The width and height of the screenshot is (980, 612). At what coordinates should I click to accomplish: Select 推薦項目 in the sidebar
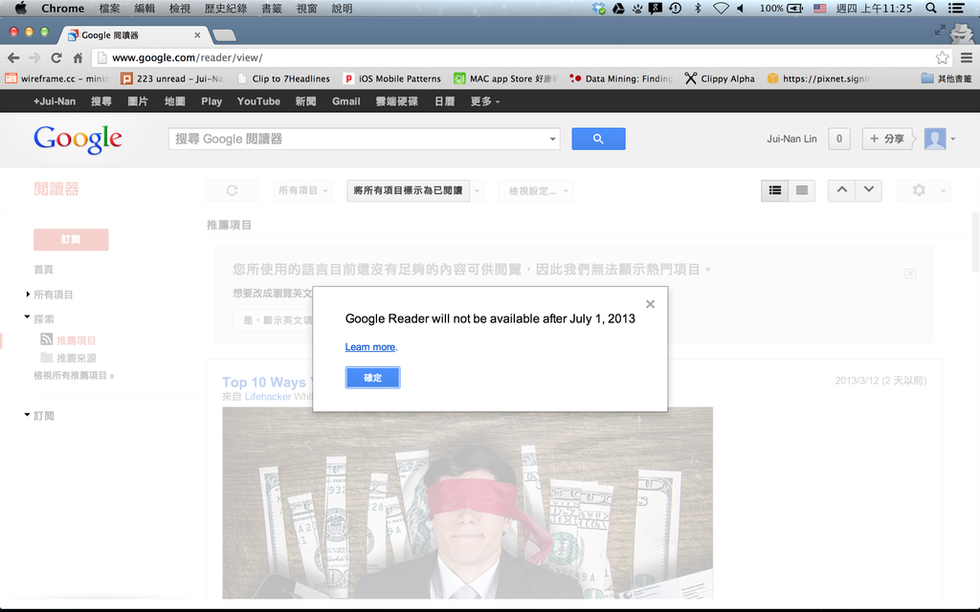click(x=76, y=340)
